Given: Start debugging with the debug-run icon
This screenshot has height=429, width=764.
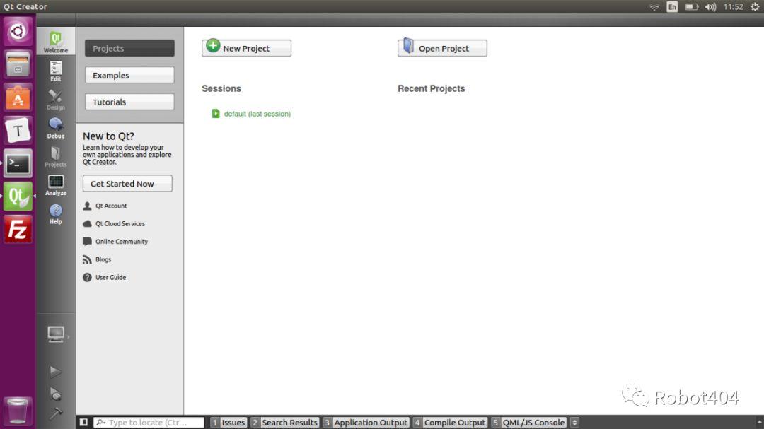Looking at the screenshot, I should pos(56,394).
